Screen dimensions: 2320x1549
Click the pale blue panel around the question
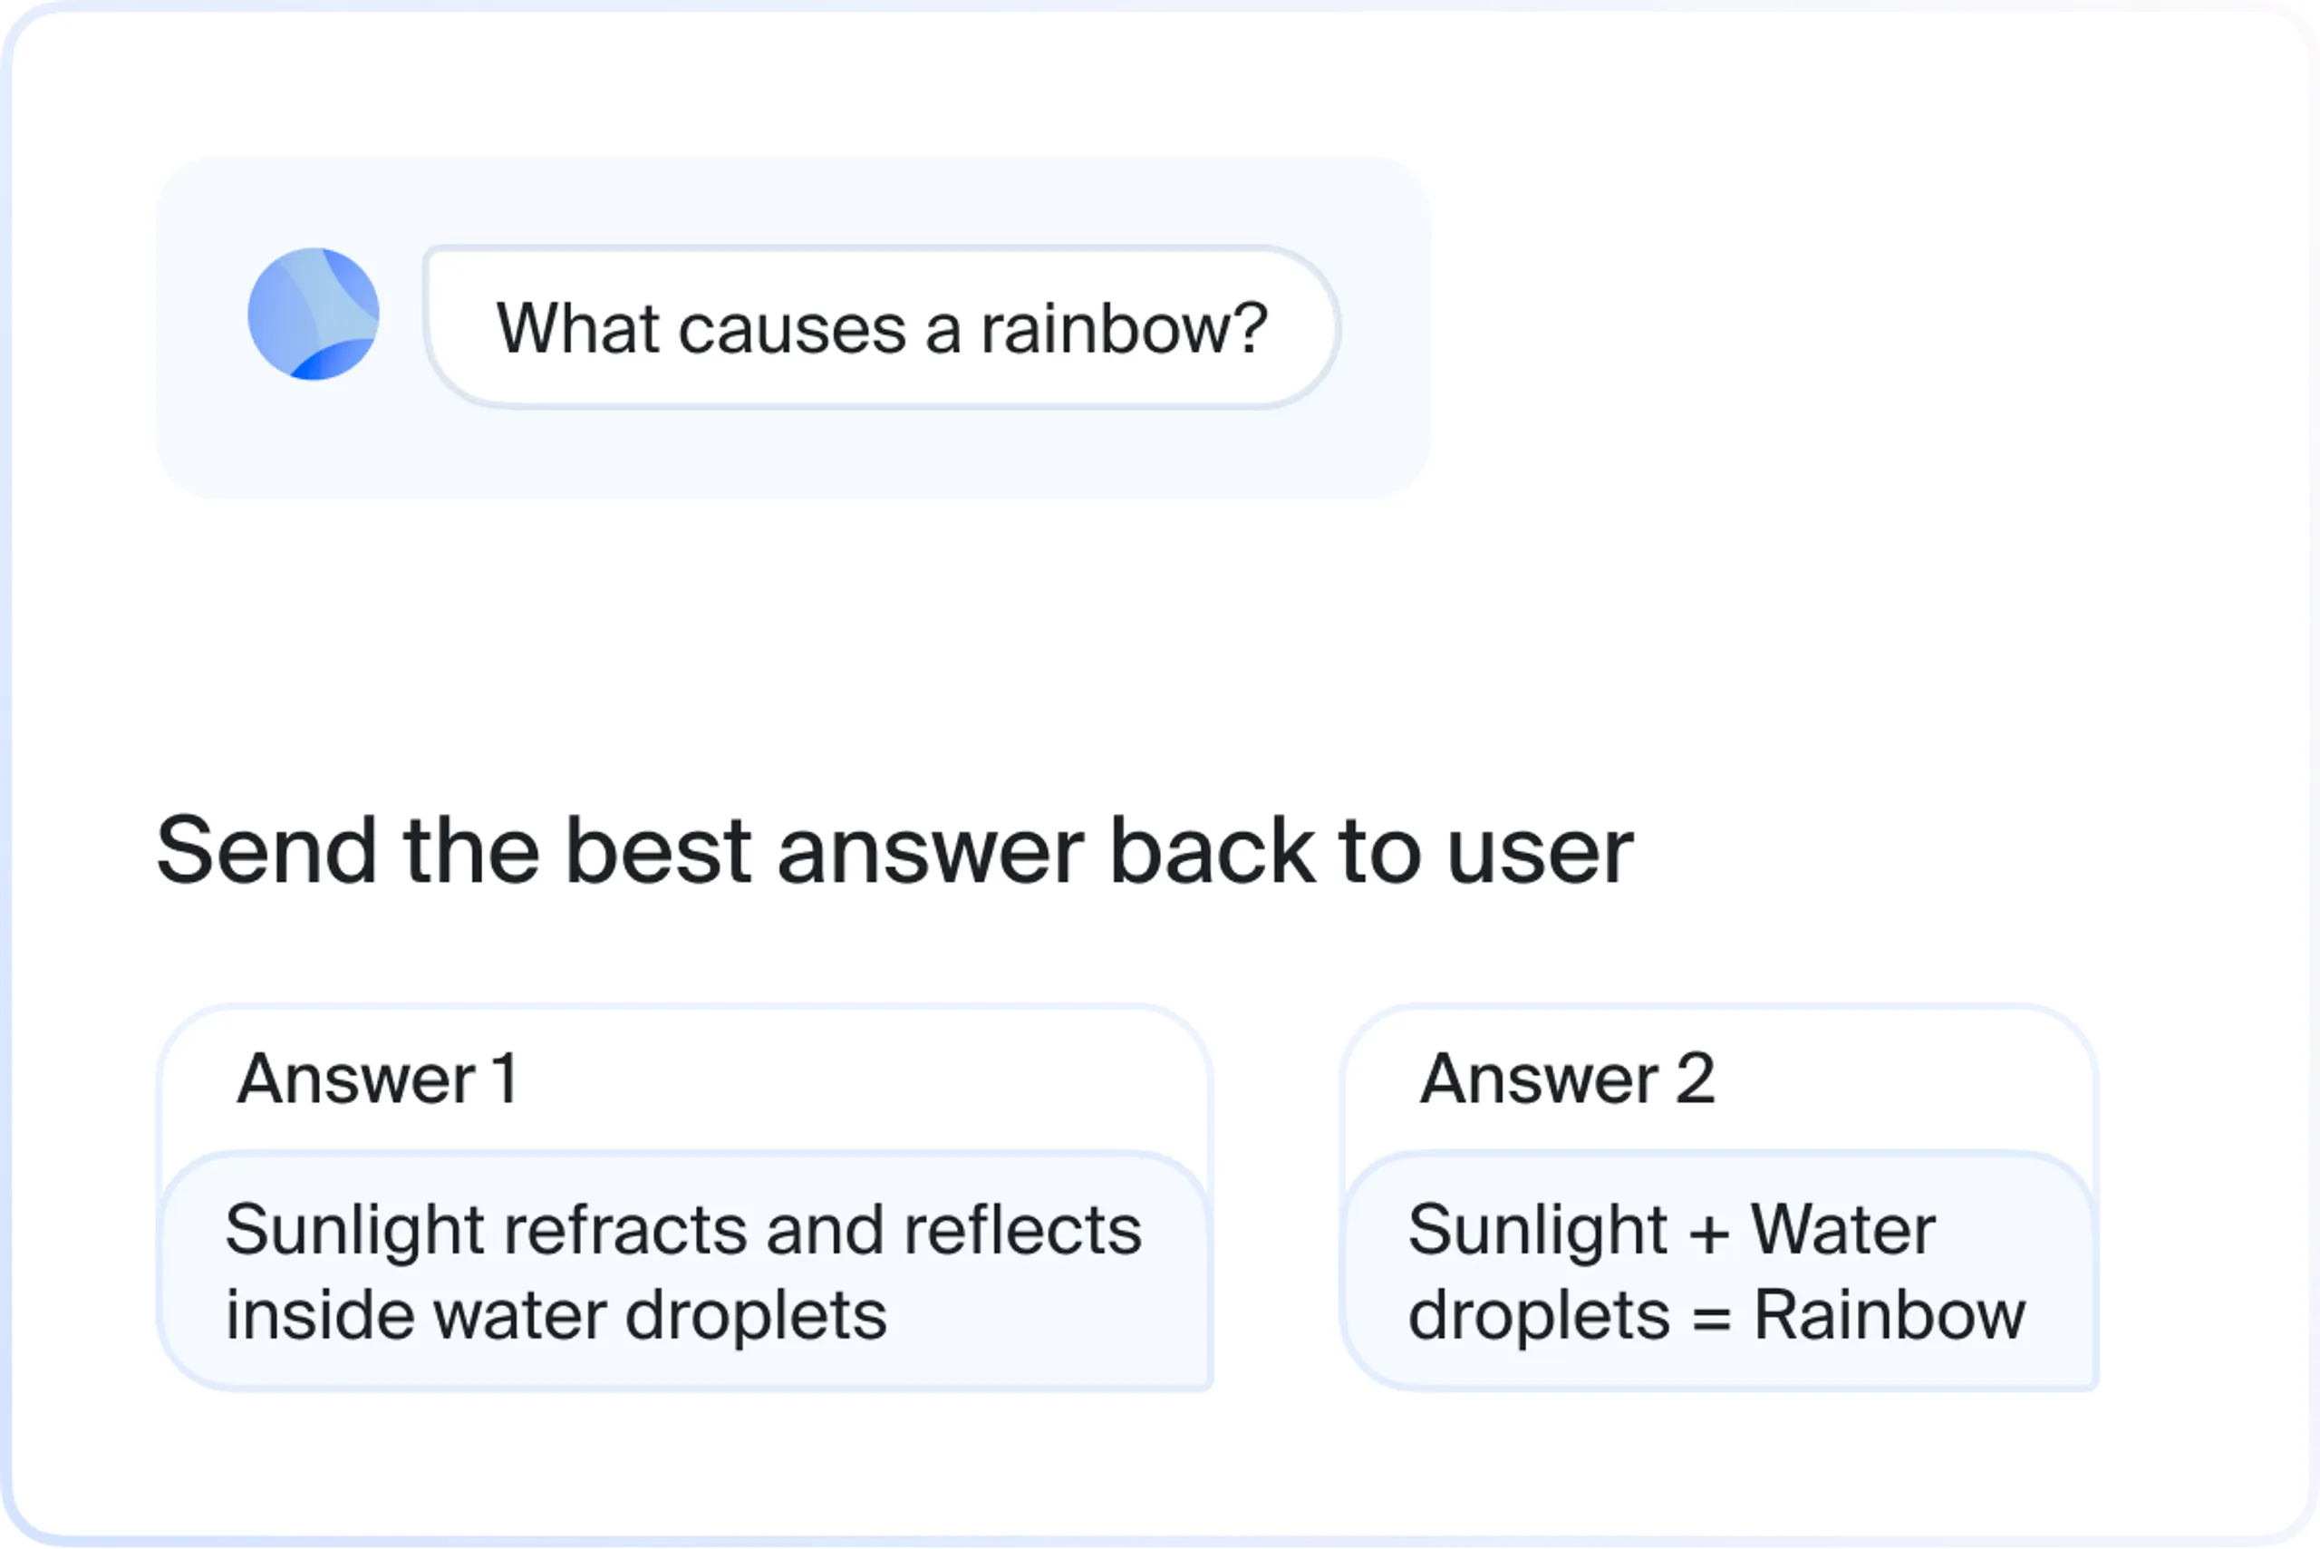793,328
